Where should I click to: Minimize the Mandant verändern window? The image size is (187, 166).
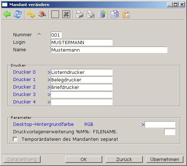170,5
